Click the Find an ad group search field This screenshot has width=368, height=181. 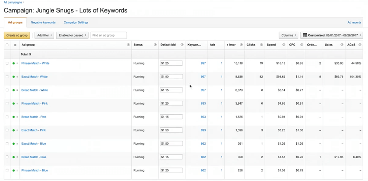click(109, 35)
